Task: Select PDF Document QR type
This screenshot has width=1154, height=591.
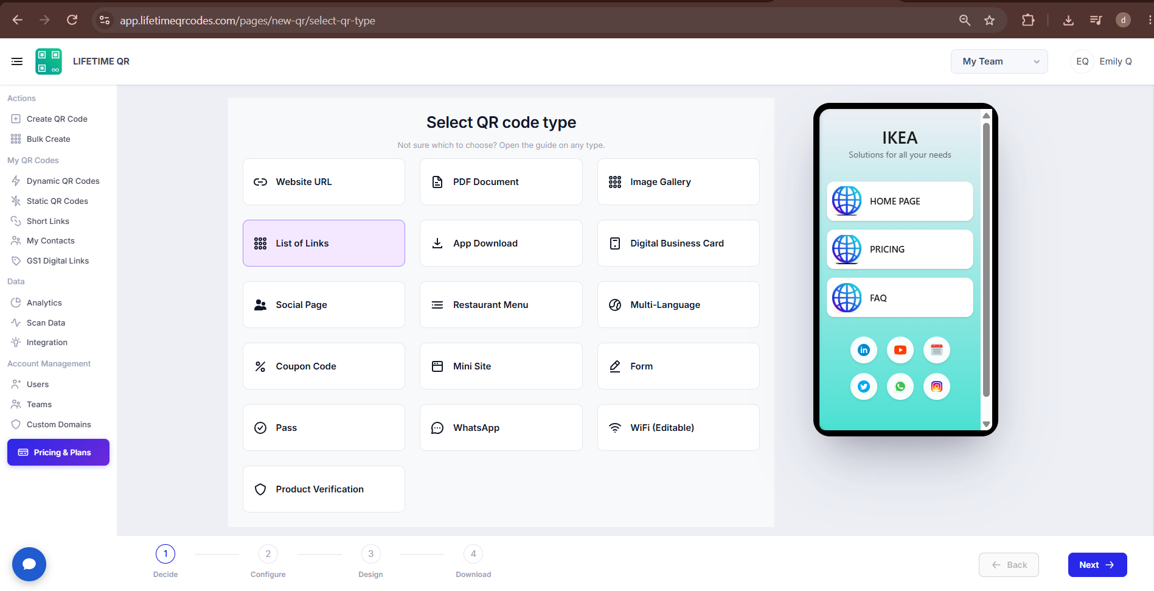Action: point(501,182)
